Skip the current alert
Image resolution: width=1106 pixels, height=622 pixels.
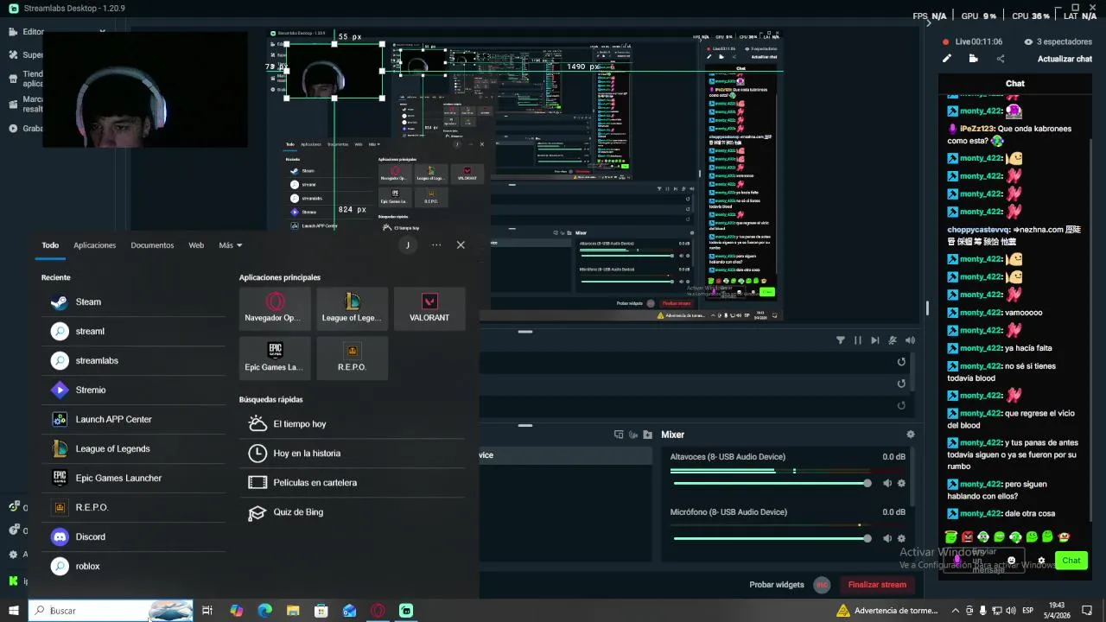pyautogui.click(x=874, y=340)
